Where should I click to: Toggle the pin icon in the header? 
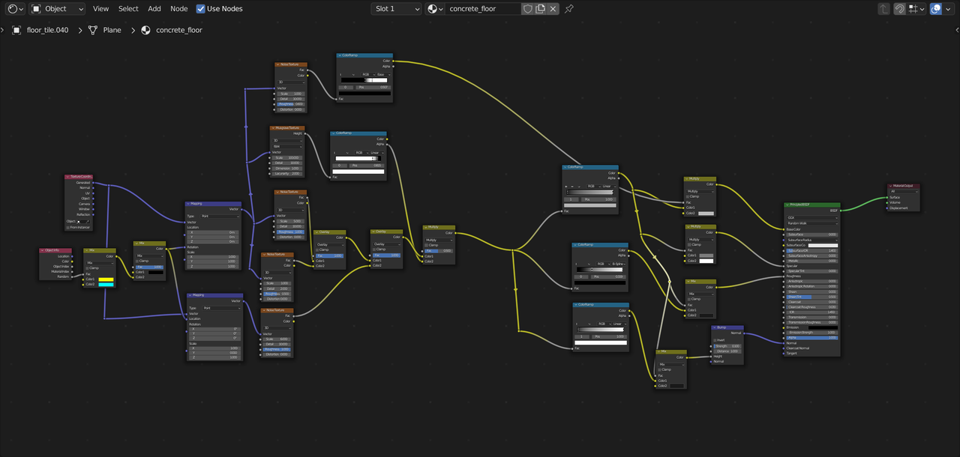coord(569,9)
